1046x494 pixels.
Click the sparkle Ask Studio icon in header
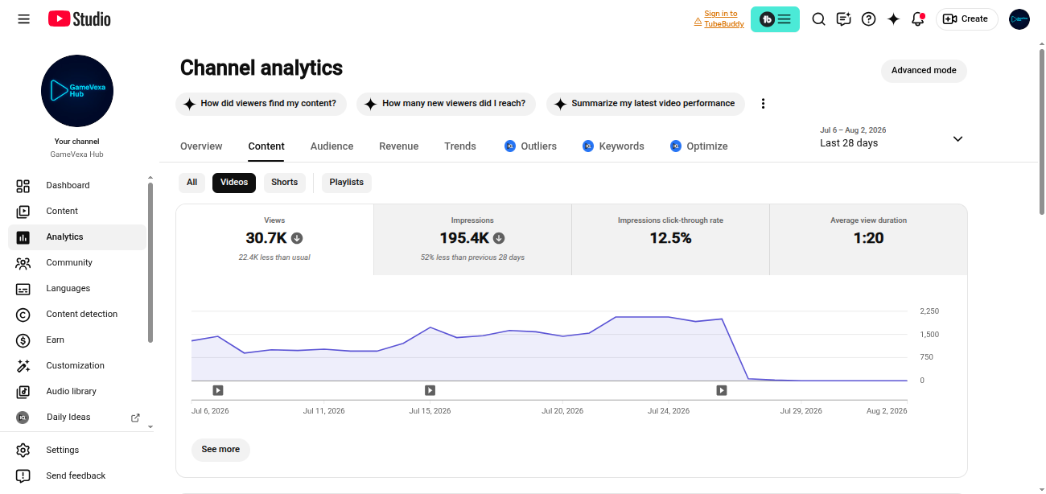coord(893,19)
